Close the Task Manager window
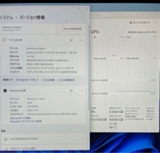Viewport: 160px width, 153px height. pos(157,14)
